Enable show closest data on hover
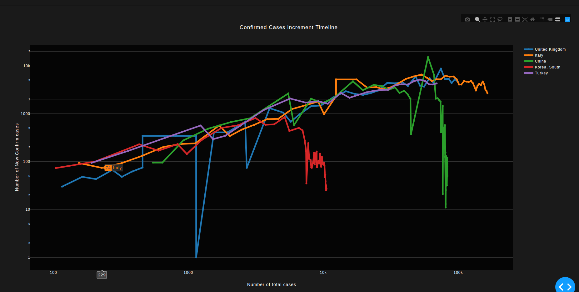This screenshot has width=579, height=292. pyautogui.click(x=550, y=19)
